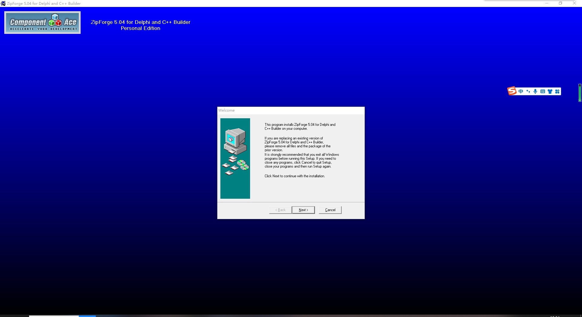This screenshot has width=582, height=317.
Task: Restore down the installer window
Action: [560, 3]
